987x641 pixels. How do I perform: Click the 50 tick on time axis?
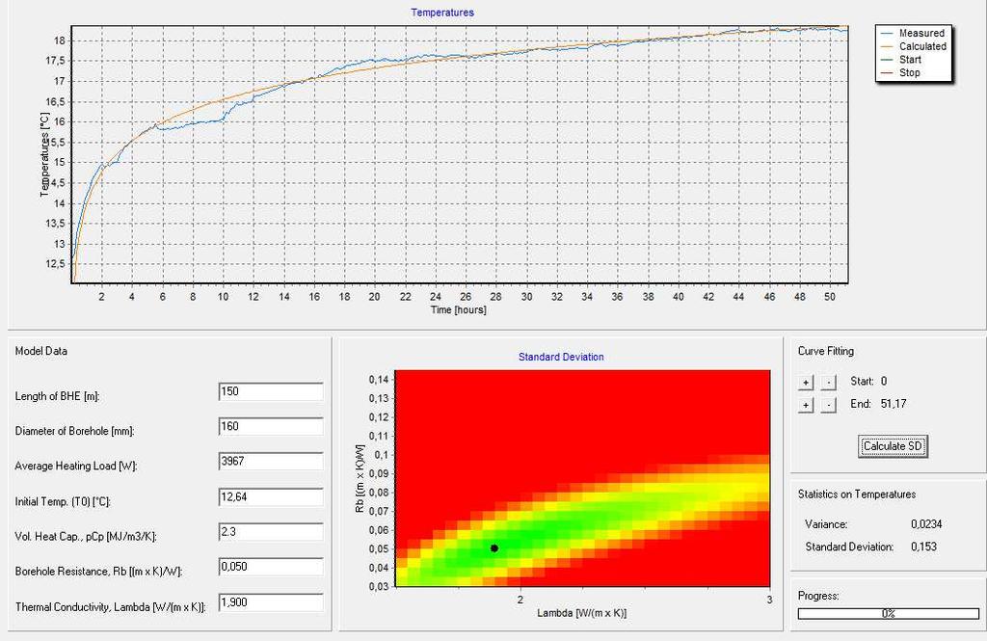(830, 296)
